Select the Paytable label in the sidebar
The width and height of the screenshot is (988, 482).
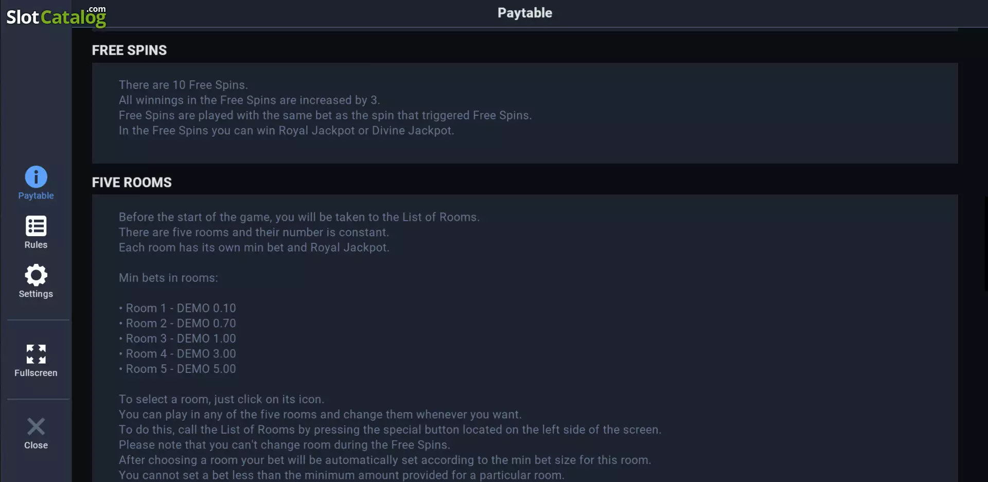[x=36, y=195]
